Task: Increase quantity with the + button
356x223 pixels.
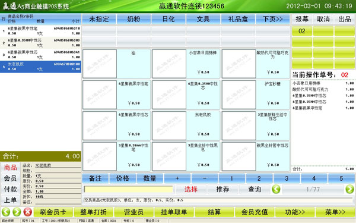Action: point(177,178)
